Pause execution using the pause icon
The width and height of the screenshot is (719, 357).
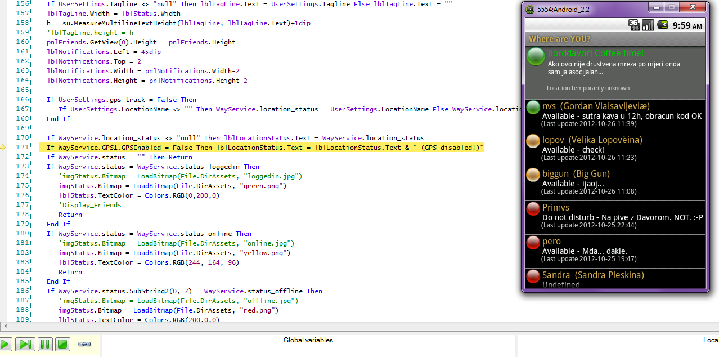(x=45, y=343)
